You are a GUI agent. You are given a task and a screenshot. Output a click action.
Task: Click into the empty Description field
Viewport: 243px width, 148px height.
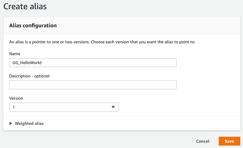tap(93, 85)
